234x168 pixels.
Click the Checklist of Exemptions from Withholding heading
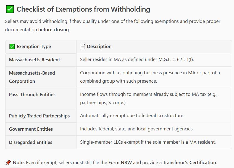coord(83,9)
